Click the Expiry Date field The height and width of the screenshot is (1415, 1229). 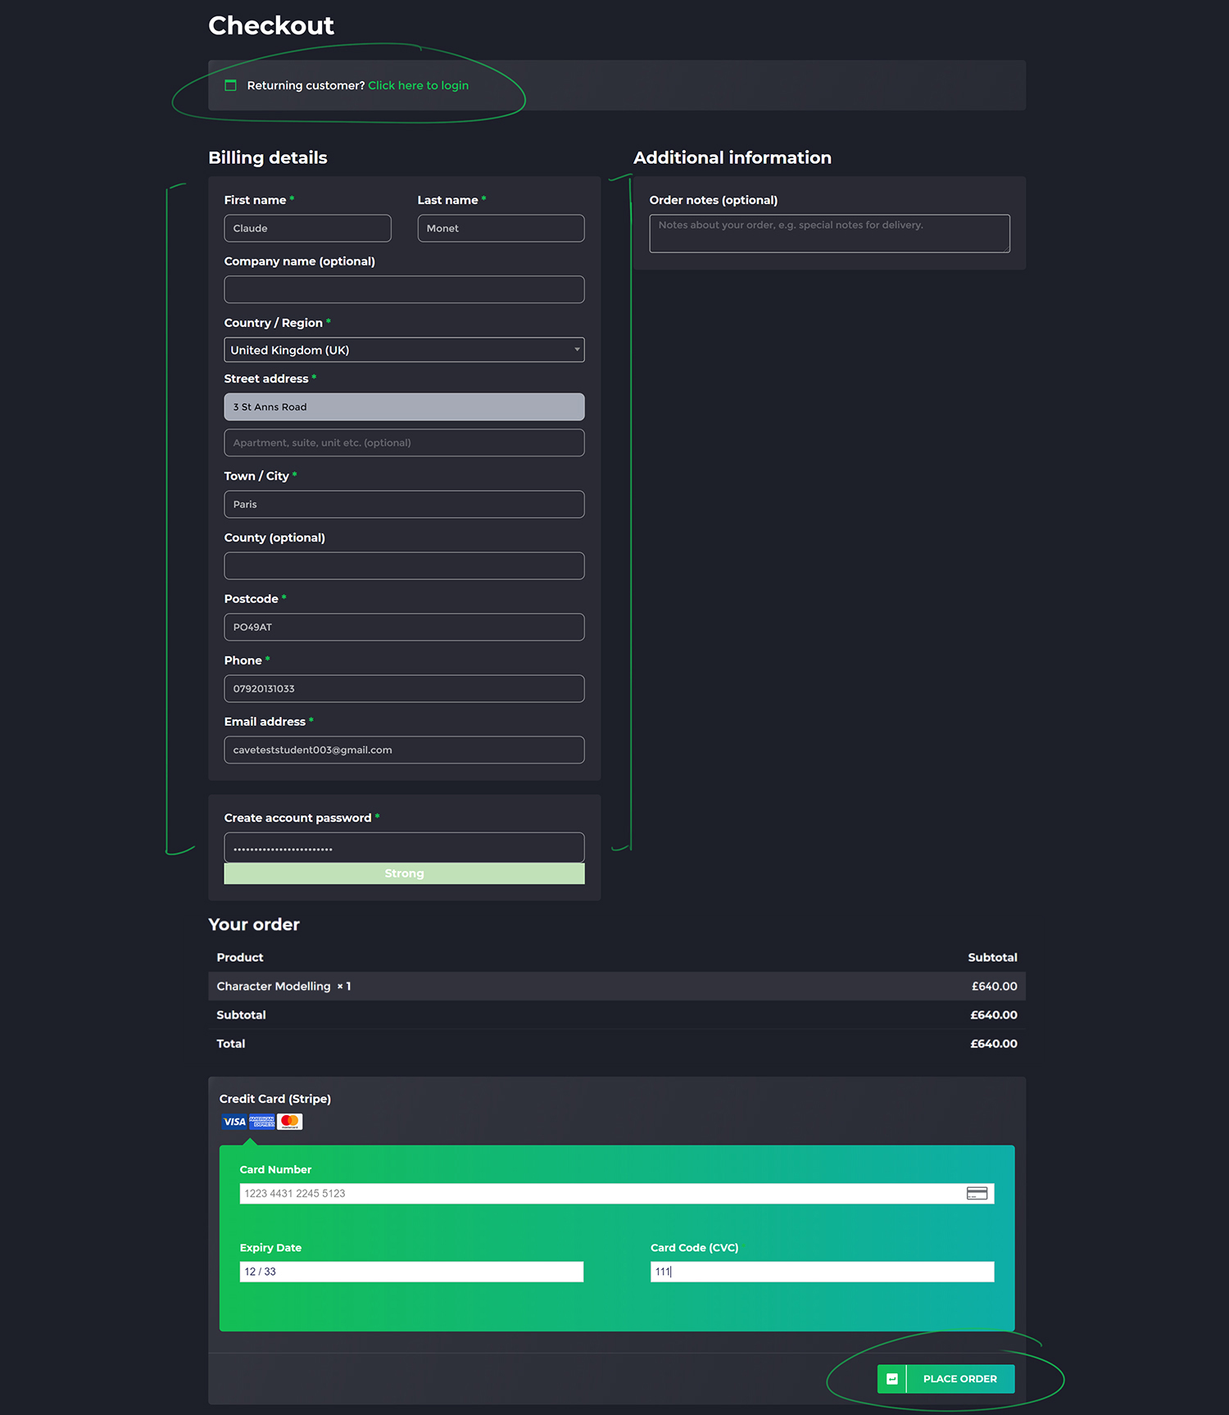point(411,1272)
